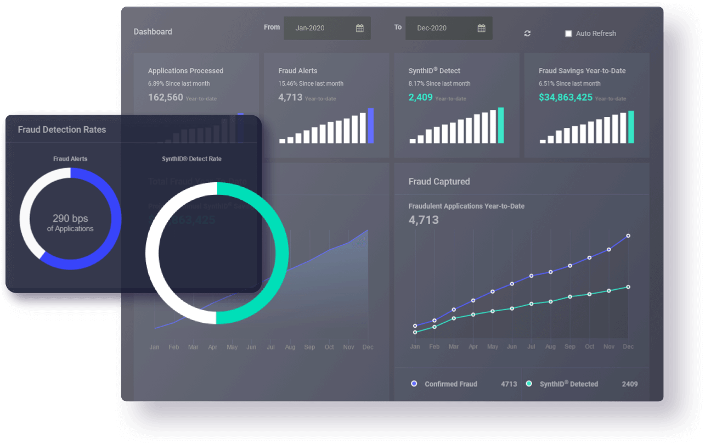Click the Jan label on Fraud Captured axis
The image size is (705, 443).
[x=415, y=347]
